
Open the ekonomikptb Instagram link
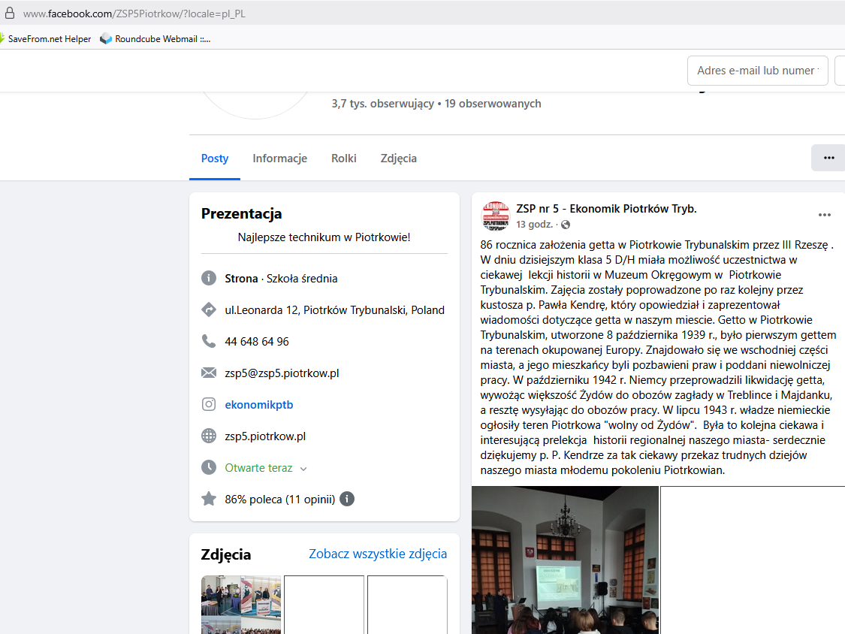[x=258, y=405]
